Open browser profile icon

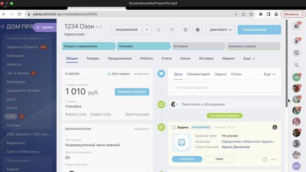pyautogui.click(x=276, y=14)
